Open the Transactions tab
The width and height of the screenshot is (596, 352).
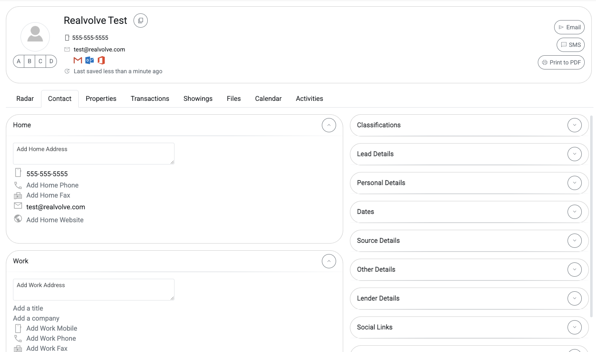click(150, 99)
